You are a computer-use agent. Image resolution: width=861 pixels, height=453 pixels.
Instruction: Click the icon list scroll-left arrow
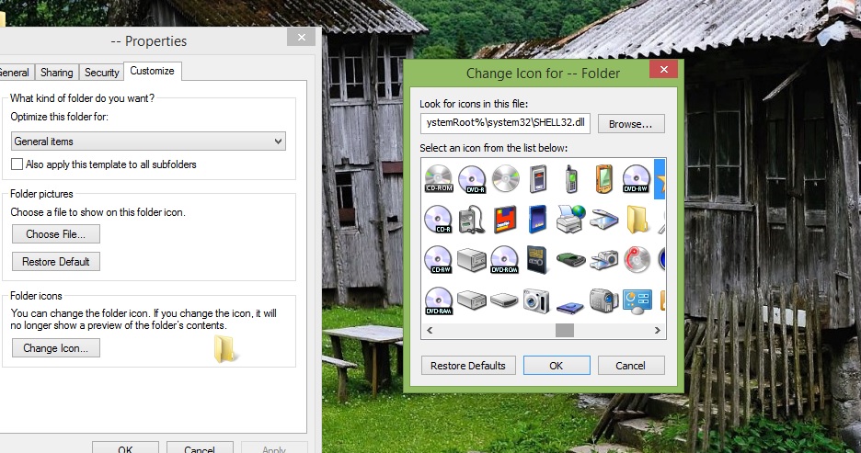pyautogui.click(x=430, y=330)
